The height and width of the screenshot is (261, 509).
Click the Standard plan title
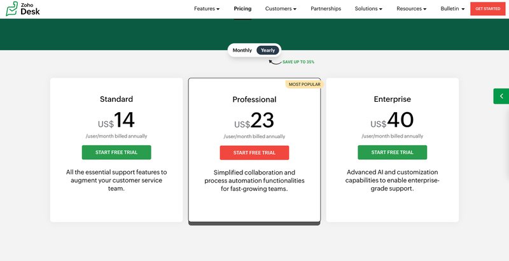[116, 99]
